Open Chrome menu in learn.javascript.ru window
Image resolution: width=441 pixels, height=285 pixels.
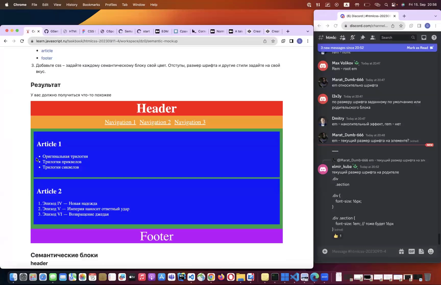pyautogui.click(x=308, y=41)
